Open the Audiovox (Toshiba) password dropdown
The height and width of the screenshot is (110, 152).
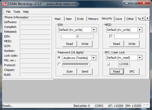click(x=93, y=58)
